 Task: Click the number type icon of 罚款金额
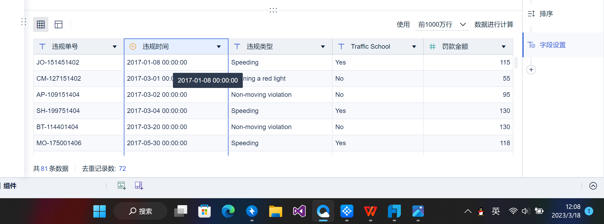click(432, 47)
